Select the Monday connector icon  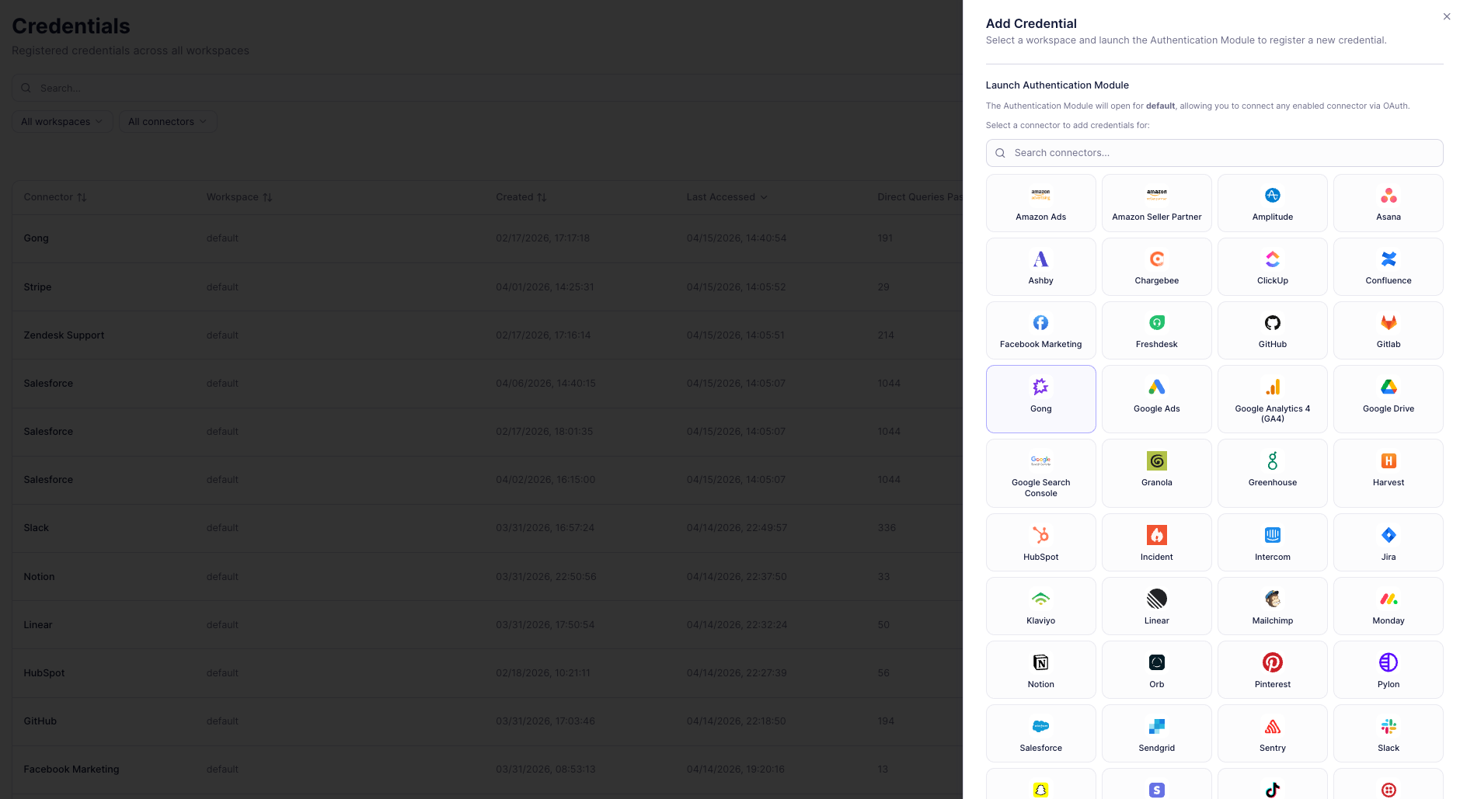pyautogui.click(x=1388, y=599)
